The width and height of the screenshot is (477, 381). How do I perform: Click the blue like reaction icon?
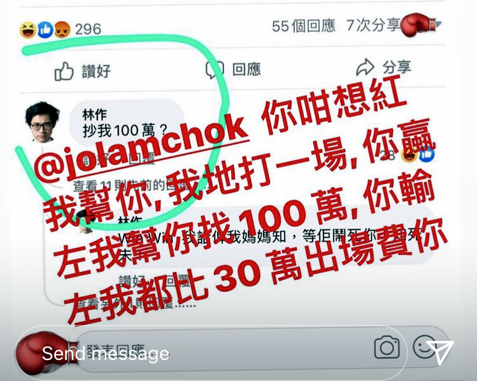[x=45, y=30]
